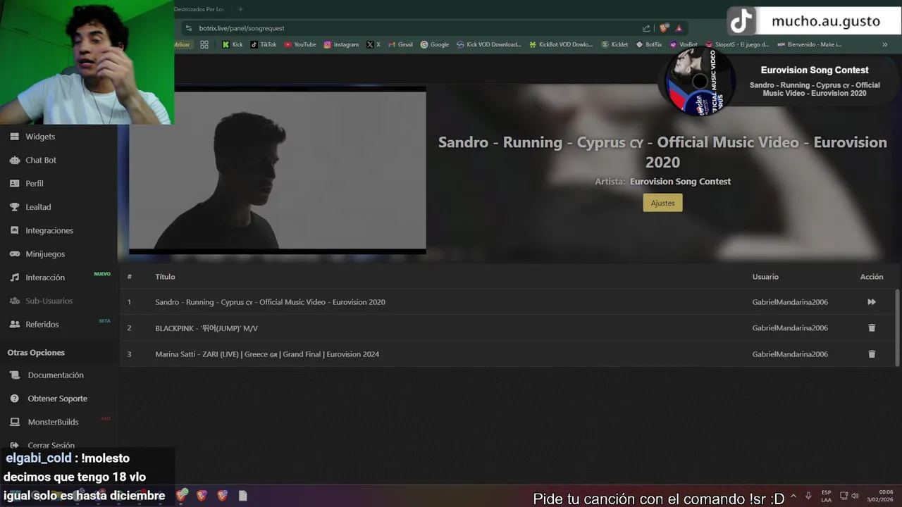Click Cerrar Sesión to log out
902x507 pixels.
(51, 445)
